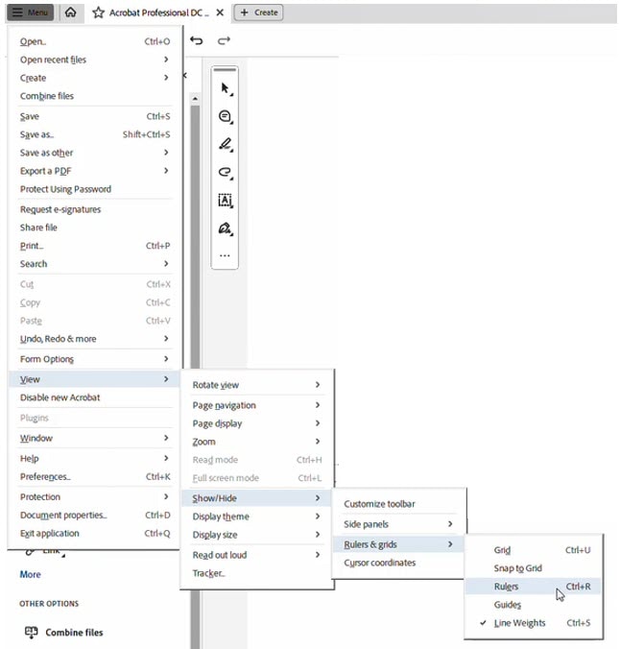620x649 pixels.
Task: Open Combine files under Other Options
Action: [74, 633]
